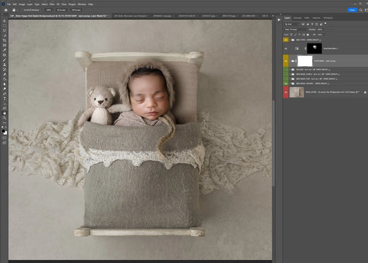Image resolution: width=368 pixels, height=263 pixels.
Task: Switch to the Channels panel tab
Action: [x=298, y=18]
